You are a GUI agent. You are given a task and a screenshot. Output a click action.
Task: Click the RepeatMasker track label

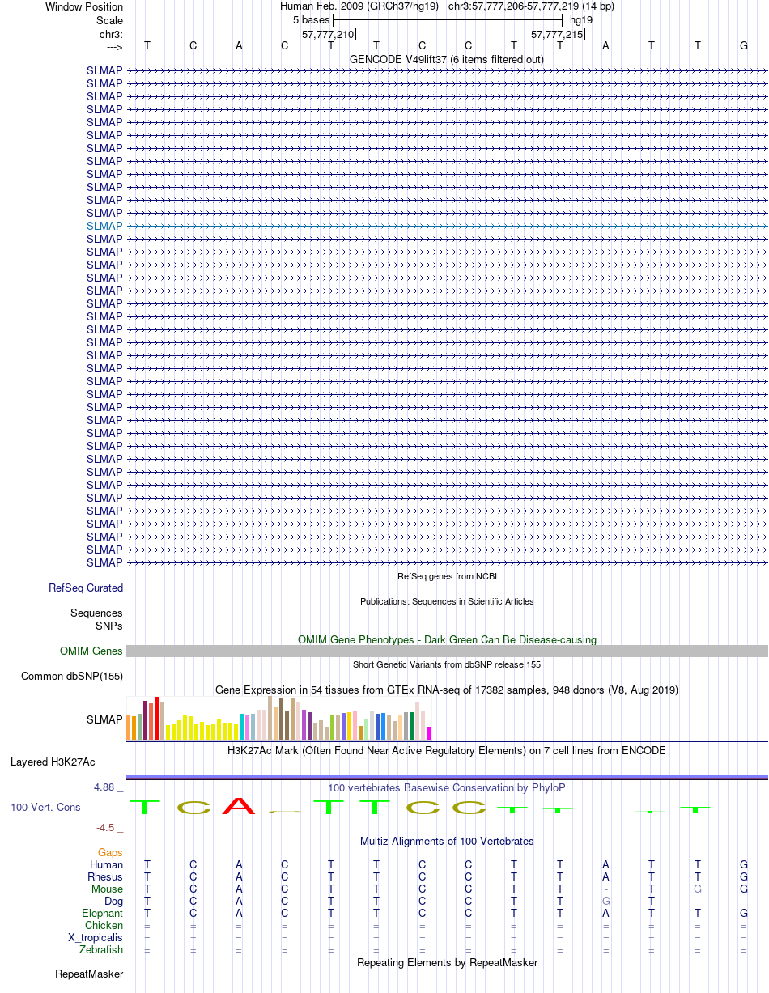[x=89, y=974]
